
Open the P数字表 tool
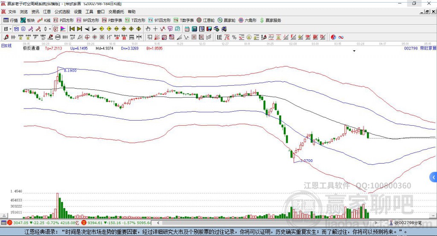click(112, 20)
